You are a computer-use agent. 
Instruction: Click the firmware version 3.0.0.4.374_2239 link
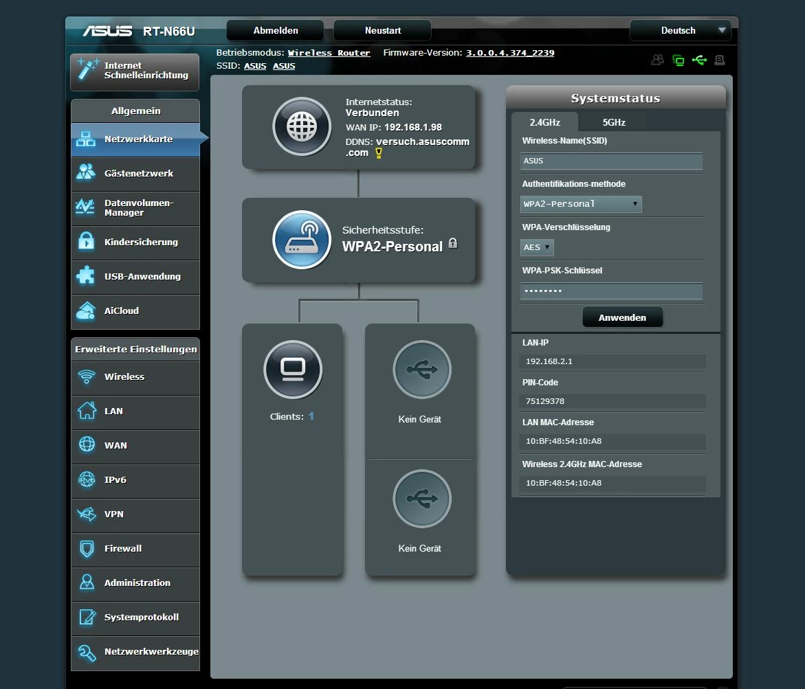coord(510,53)
